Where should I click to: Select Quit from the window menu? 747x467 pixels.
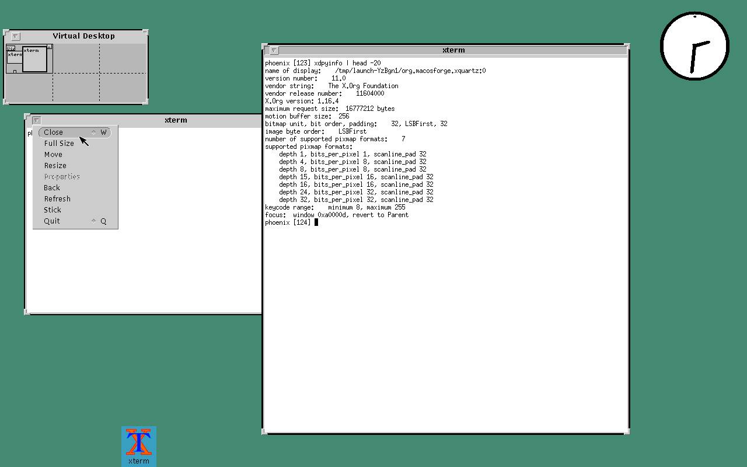tap(75, 221)
